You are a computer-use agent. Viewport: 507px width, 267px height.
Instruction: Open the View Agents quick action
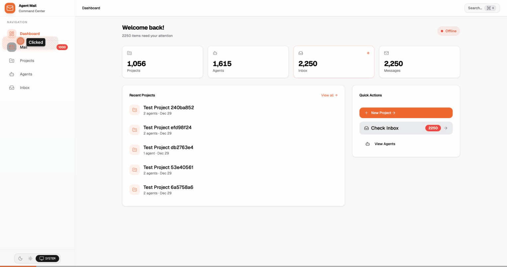[x=406, y=144]
